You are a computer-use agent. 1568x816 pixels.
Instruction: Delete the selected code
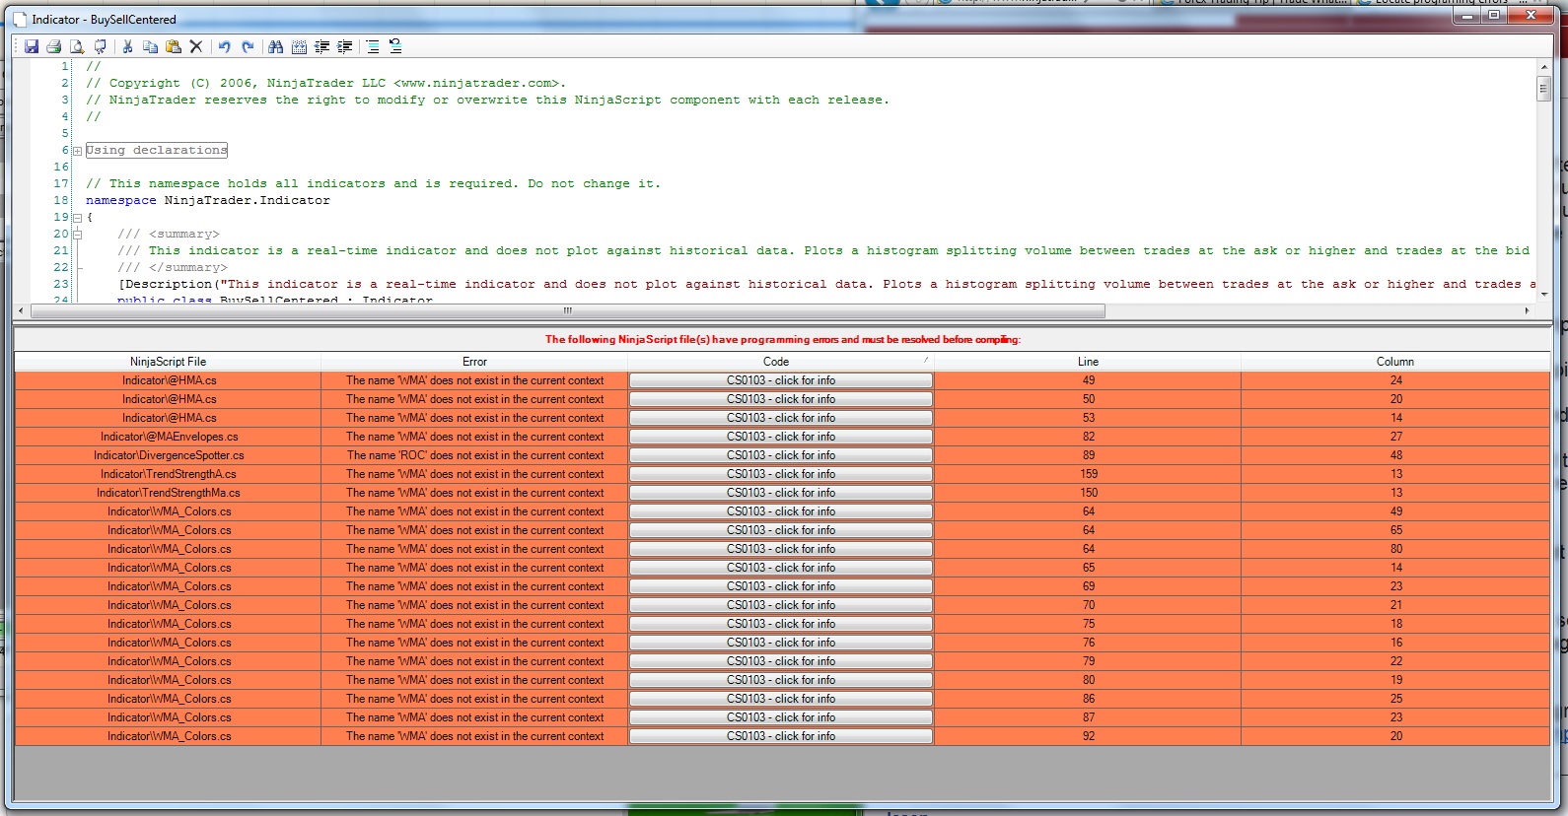196,46
